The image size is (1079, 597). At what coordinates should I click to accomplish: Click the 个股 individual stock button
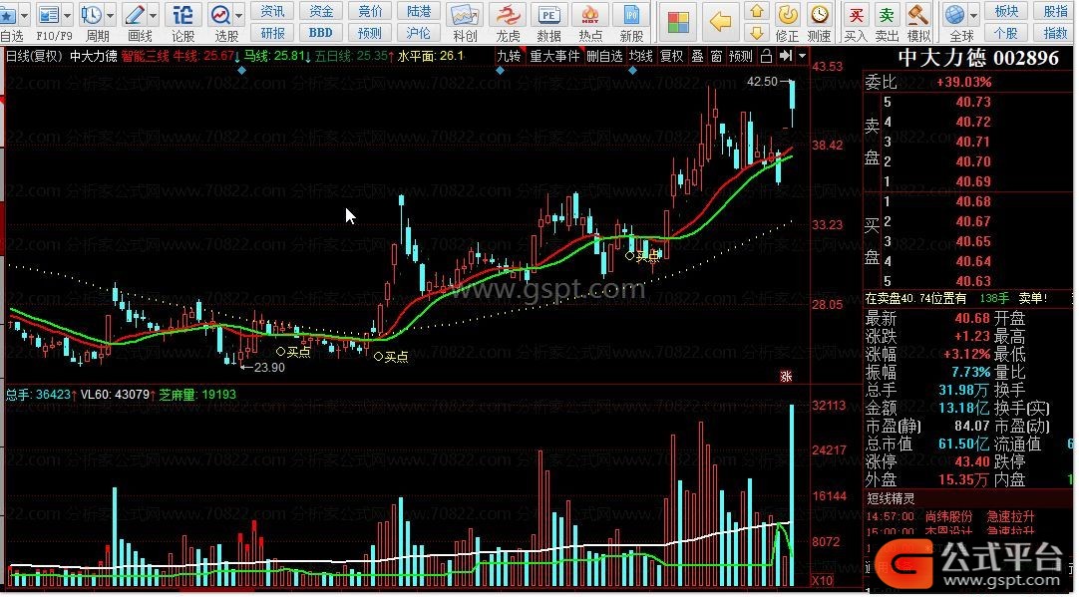click(1006, 32)
